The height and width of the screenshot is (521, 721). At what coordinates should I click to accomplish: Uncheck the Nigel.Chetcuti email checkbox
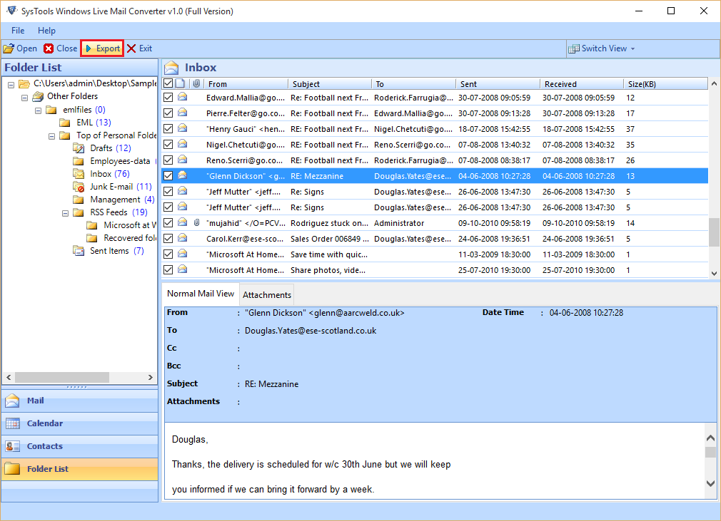(x=168, y=144)
